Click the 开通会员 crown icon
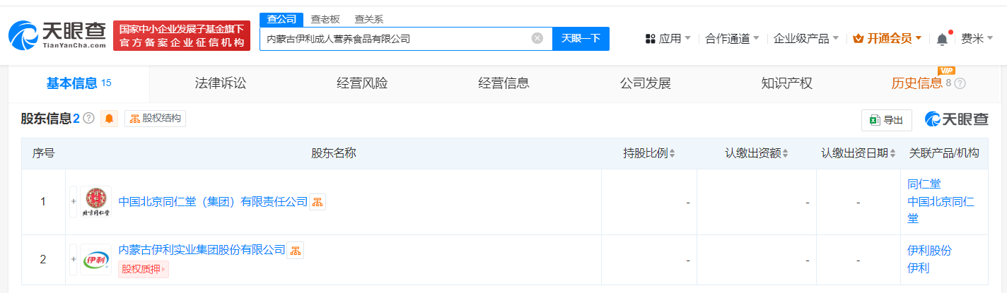Viewport: 1007px width, 293px height. click(x=859, y=39)
